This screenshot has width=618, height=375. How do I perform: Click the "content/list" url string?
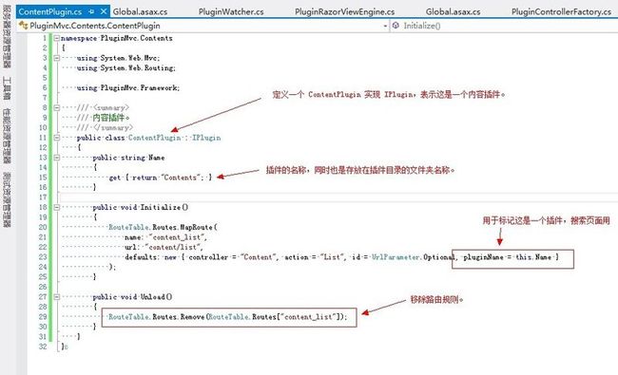(x=173, y=247)
